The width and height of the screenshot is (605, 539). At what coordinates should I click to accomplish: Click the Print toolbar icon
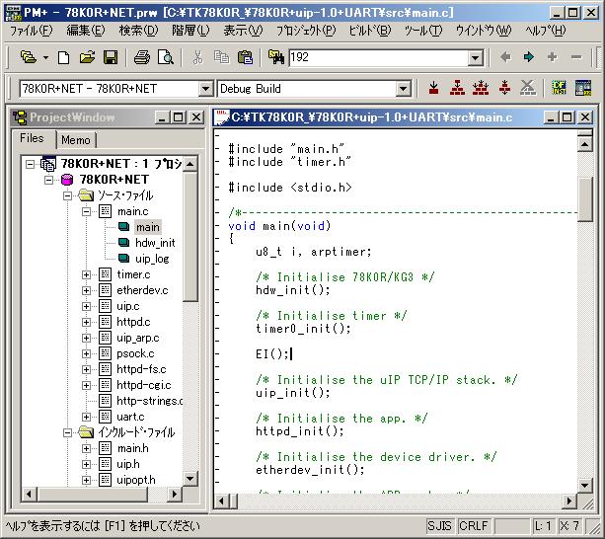(x=141, y=57)
